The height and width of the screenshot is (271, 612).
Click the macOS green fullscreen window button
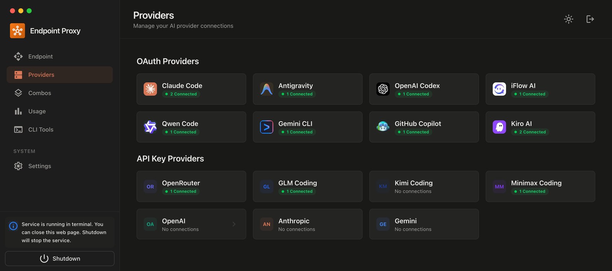click(29, 11)
